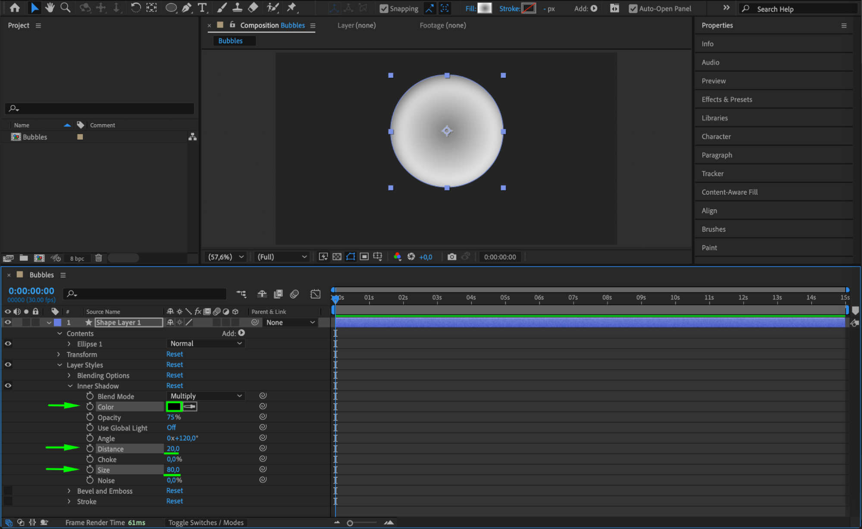Reset the Inner Shadow style
The image size is (862, 529).
tap(174, 386)
